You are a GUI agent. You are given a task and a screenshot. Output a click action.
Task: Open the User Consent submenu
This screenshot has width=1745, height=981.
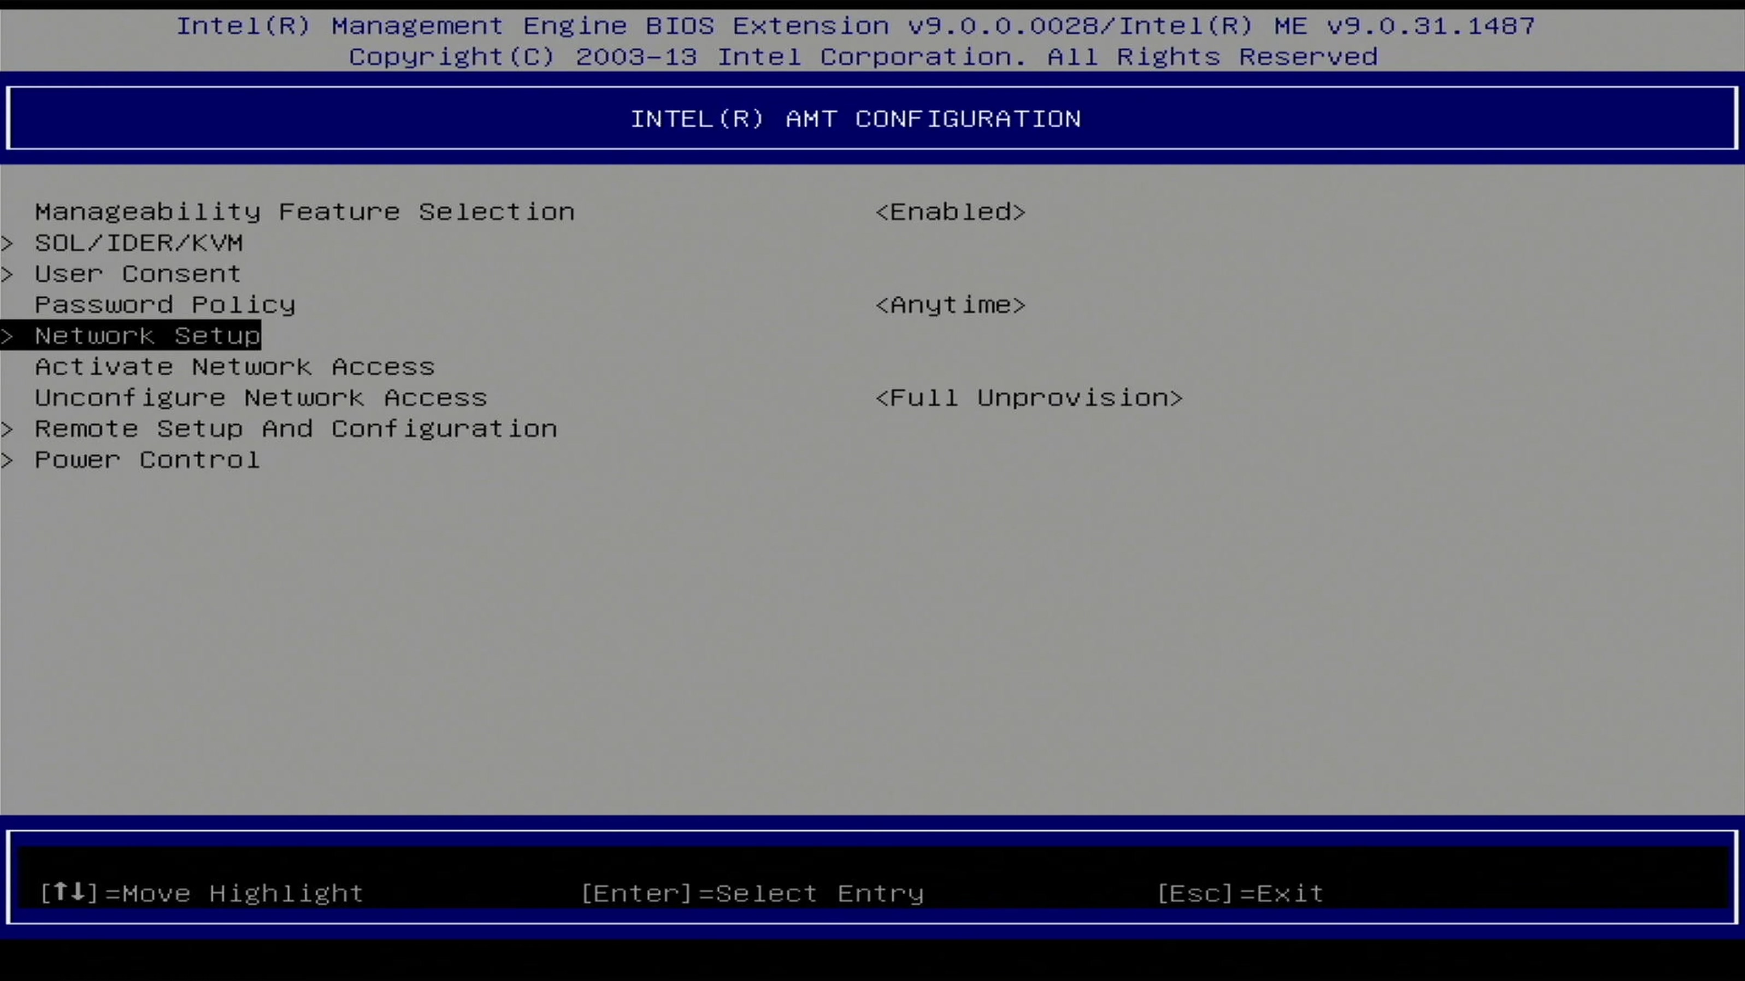click(138, 274)
